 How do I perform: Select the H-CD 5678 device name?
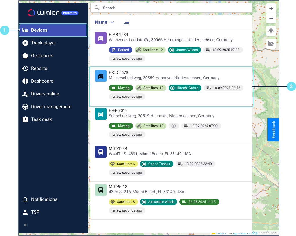pos(118,73)
